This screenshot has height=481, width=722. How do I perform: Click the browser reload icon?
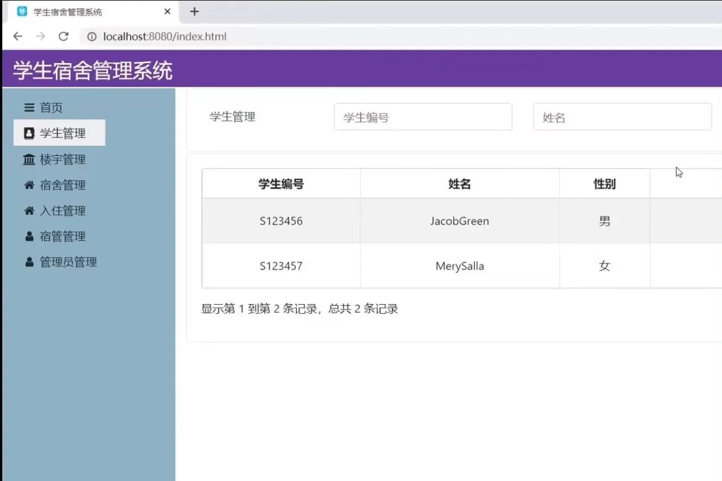click(64, 36)
